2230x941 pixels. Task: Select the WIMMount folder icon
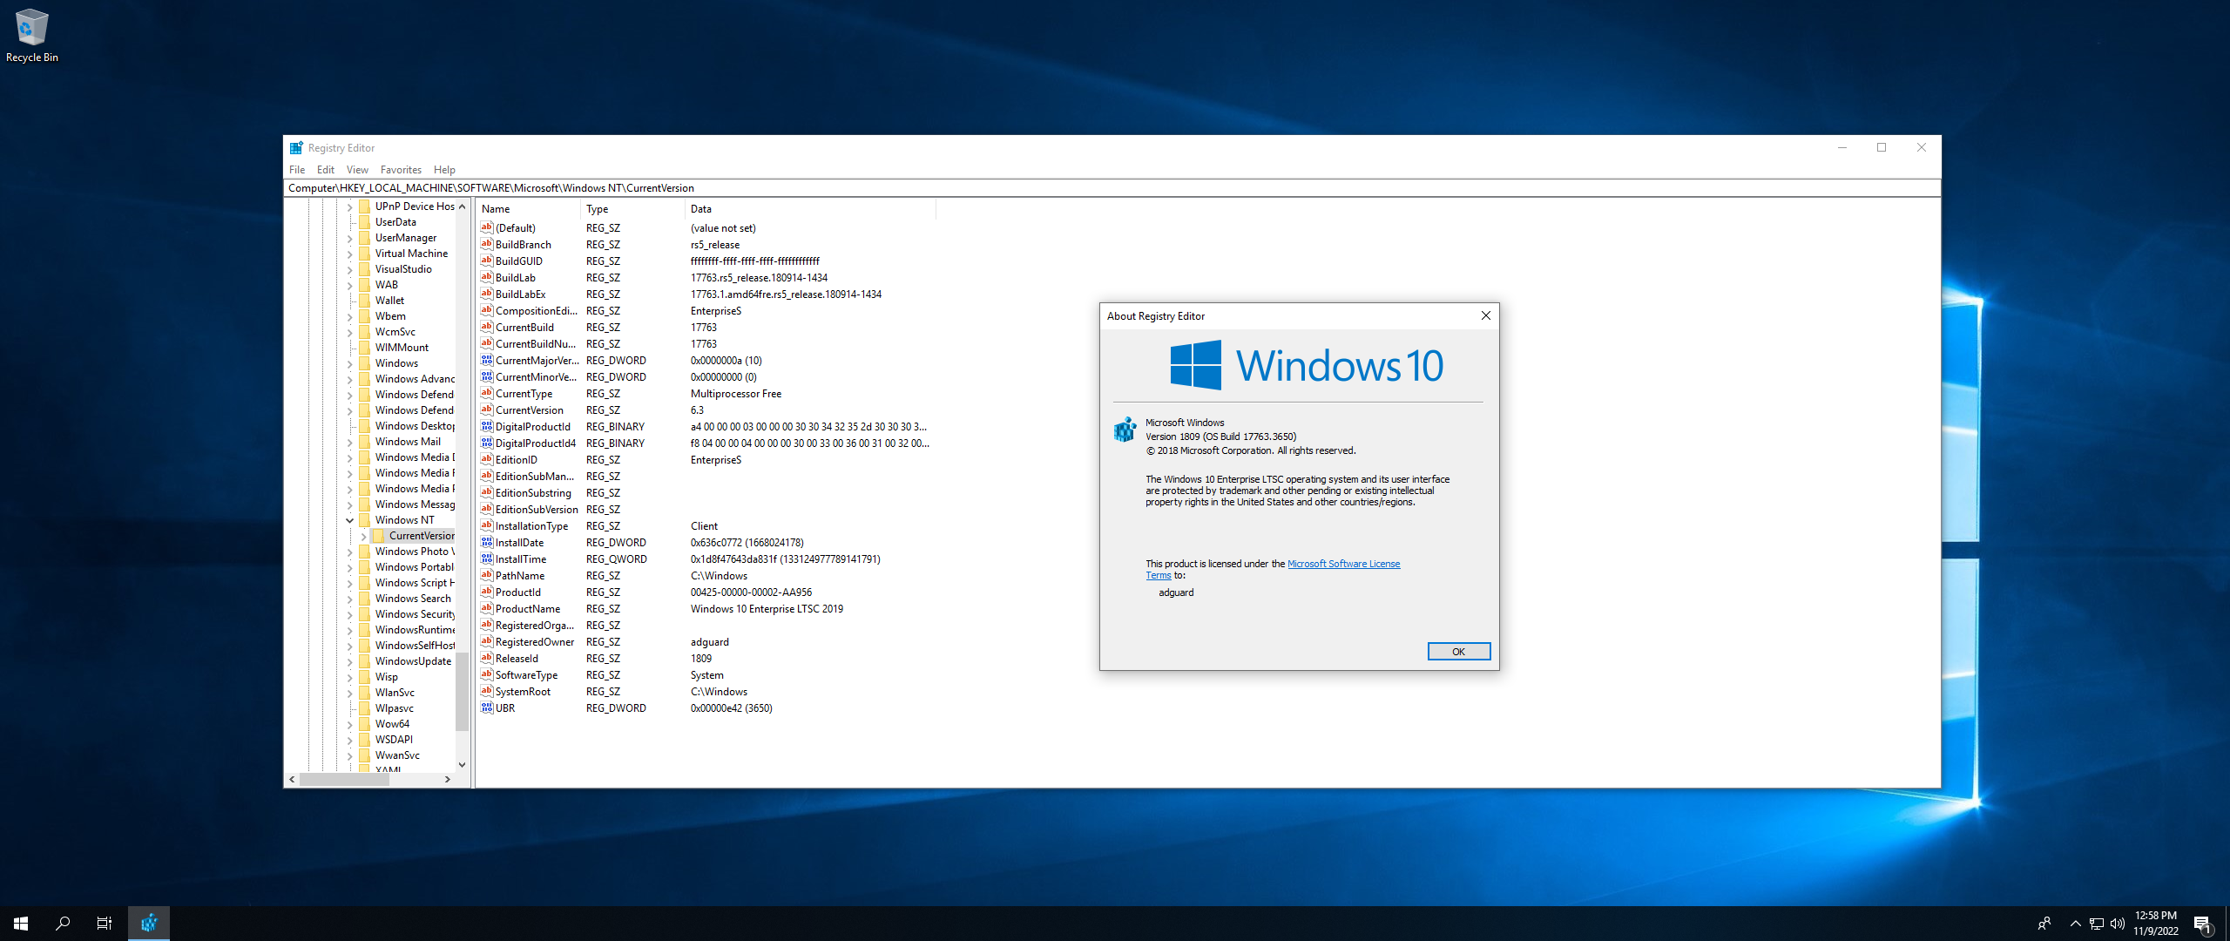pos(365,348)
